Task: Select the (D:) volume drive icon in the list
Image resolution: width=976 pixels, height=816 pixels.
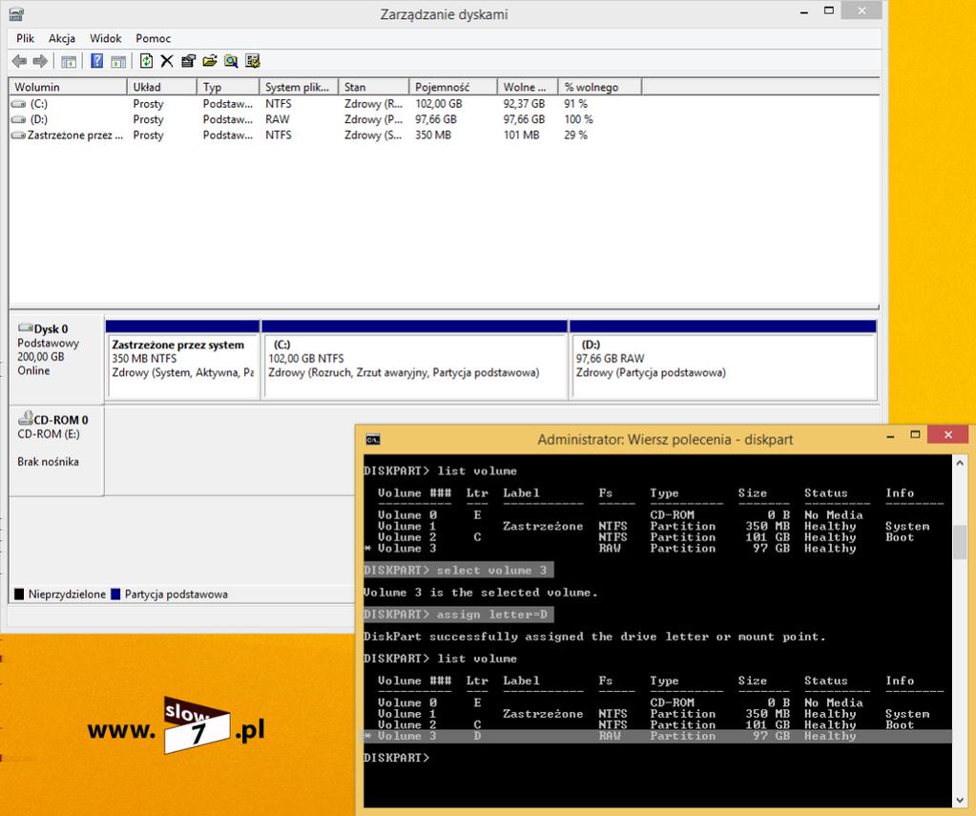Action: pyautogui.click(x=19, y=119)
